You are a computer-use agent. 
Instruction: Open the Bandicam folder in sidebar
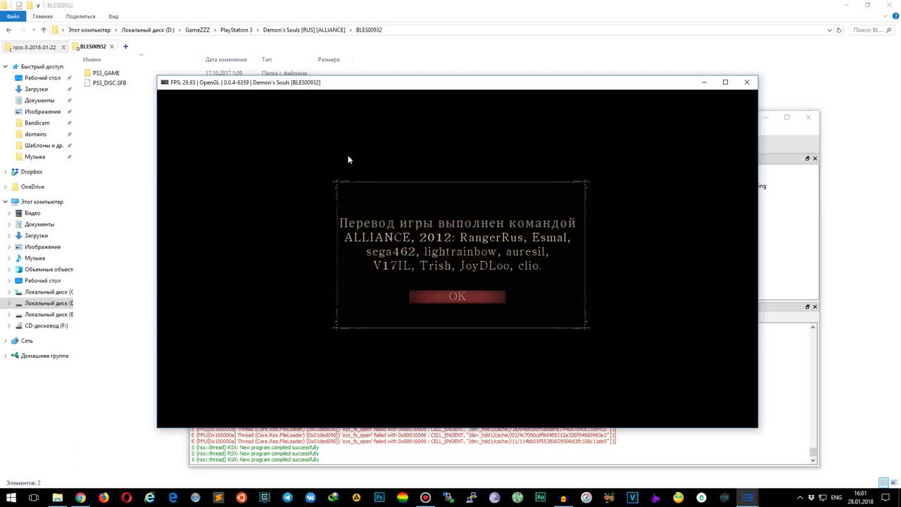[x=37, y=123]
